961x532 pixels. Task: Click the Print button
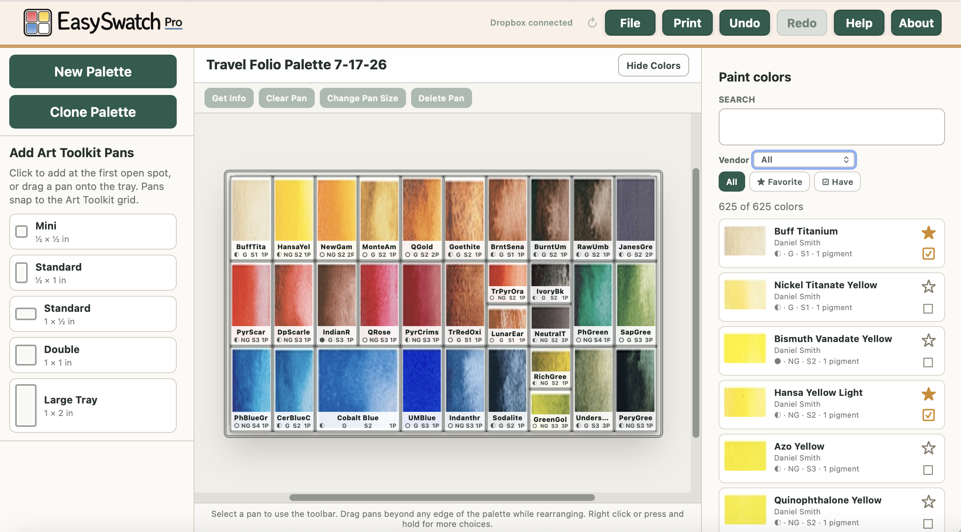click(688, 23)
